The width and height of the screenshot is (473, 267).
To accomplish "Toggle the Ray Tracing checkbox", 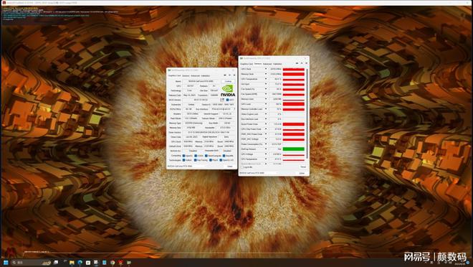I will pyautogui.click(x=195, y=160).
